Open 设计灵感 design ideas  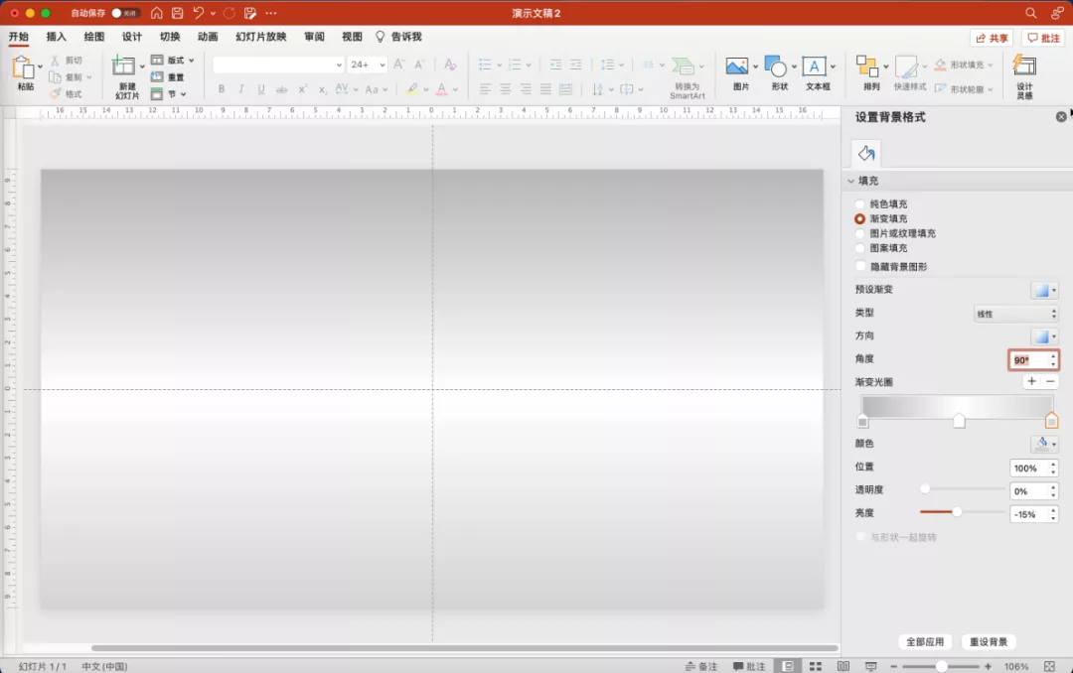point(1024,67)
